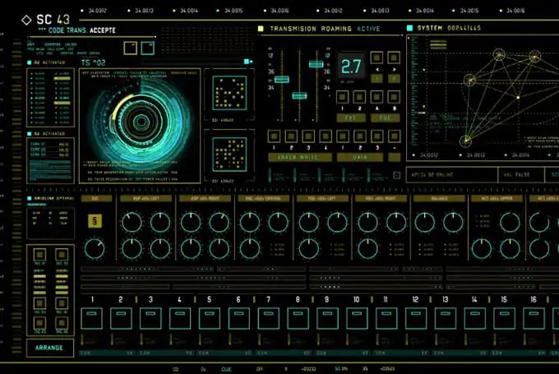Click the CUE button right of FX1

[x=385, y=118]
